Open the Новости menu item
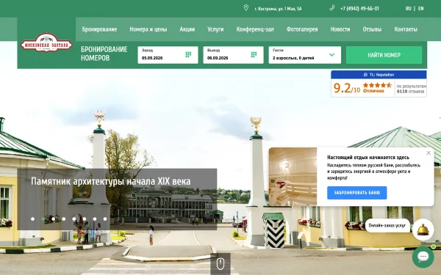The width and height of the screenshot is (441, 275). coord(340,29)
